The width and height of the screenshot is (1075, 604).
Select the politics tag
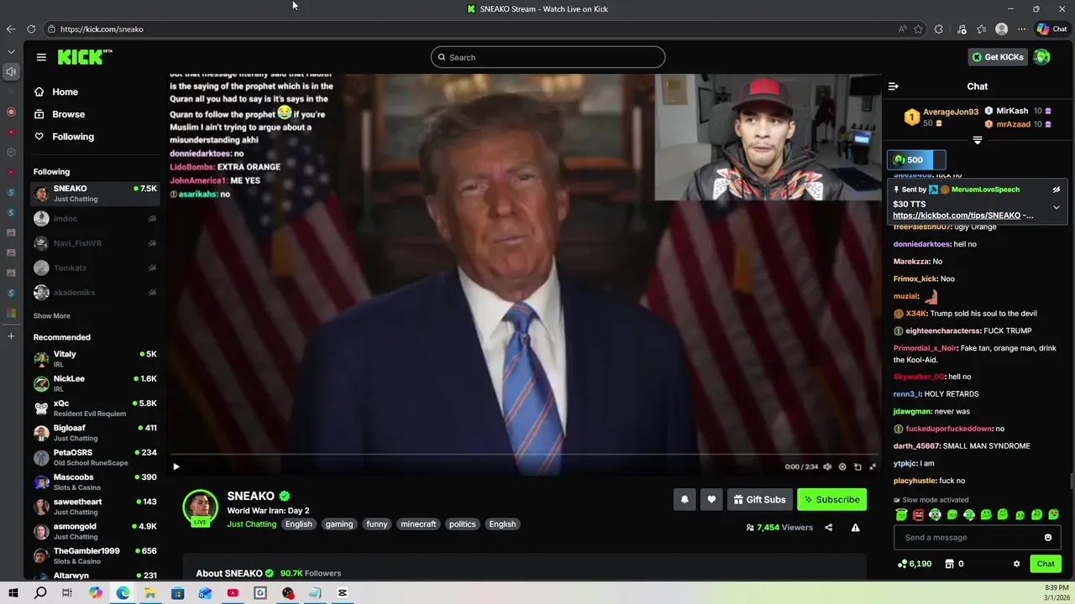click(462, 524)
